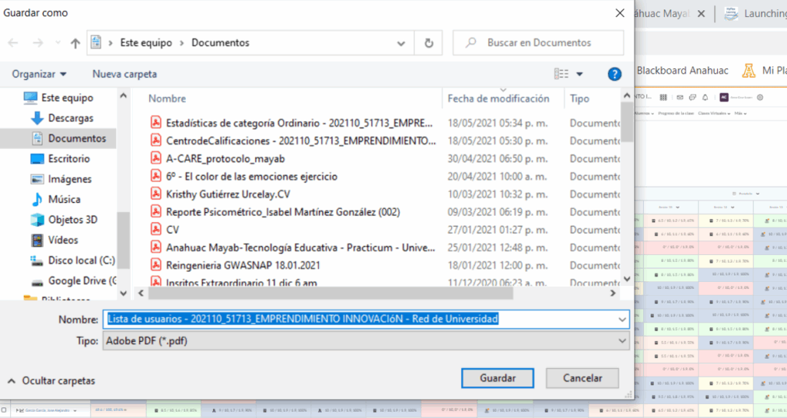Open the Escritorio folder in sidebar
The height and width of the screenshot is (418, 787).
coord(68,158)
